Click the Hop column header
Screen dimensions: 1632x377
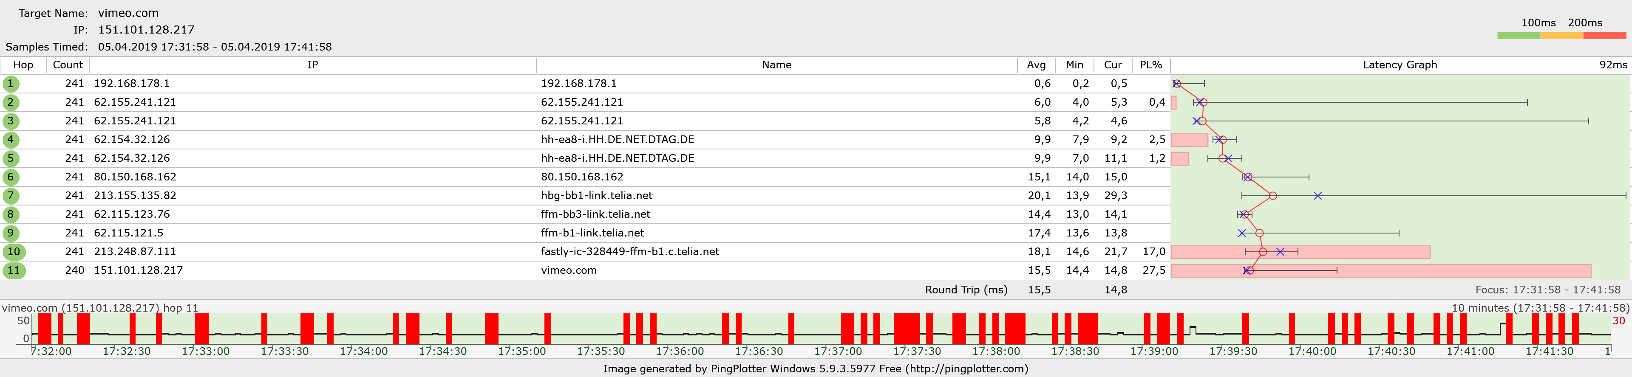(23, 65)
